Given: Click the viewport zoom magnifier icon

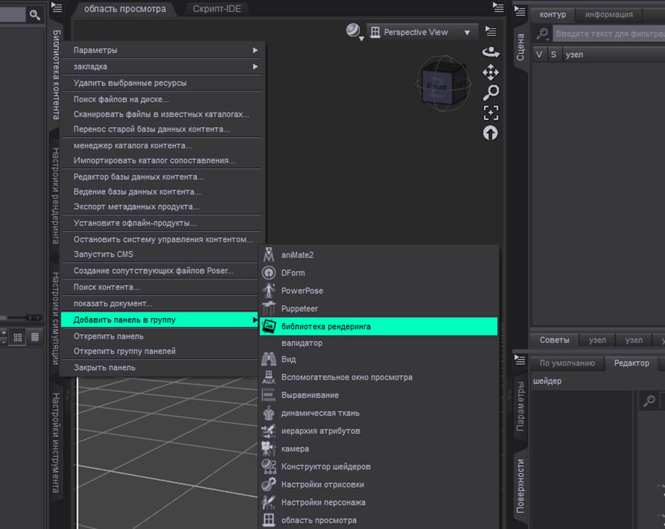Looking at the screenshot, I should (491, 92).
